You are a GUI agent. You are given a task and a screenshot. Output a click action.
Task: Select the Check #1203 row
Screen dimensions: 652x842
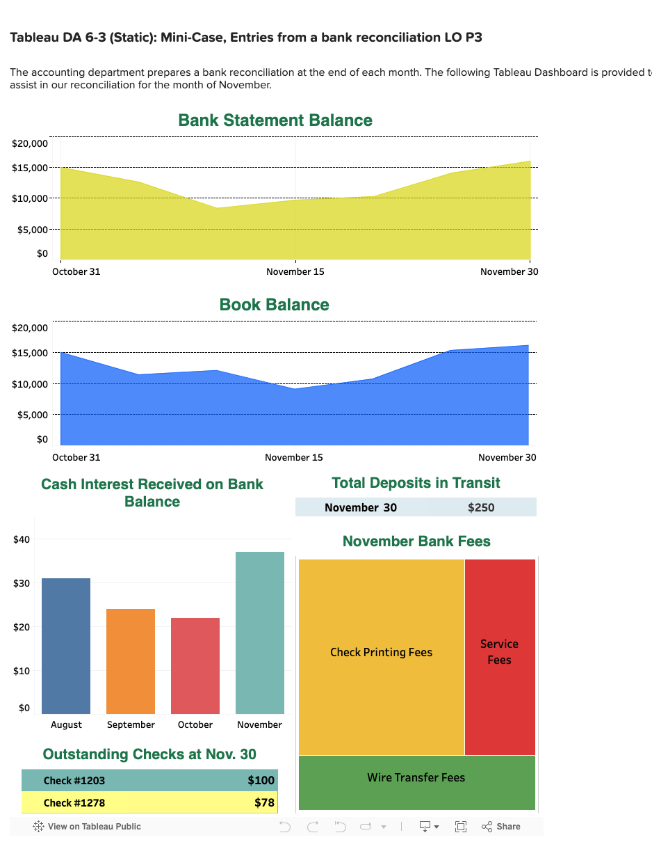tap(149, 780)
